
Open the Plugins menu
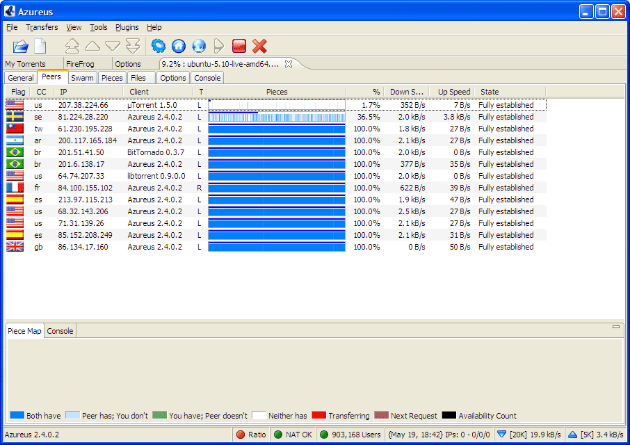[x=127, y=27]
